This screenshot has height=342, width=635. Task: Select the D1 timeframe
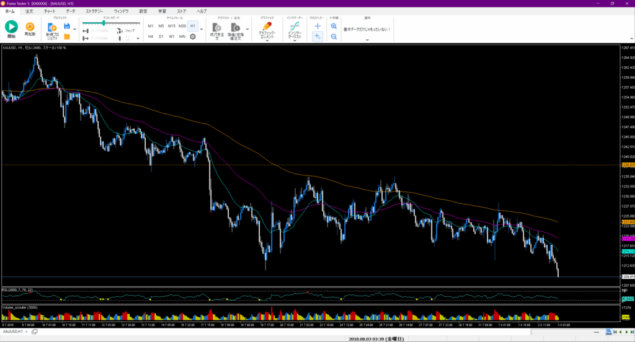(161, 37)
